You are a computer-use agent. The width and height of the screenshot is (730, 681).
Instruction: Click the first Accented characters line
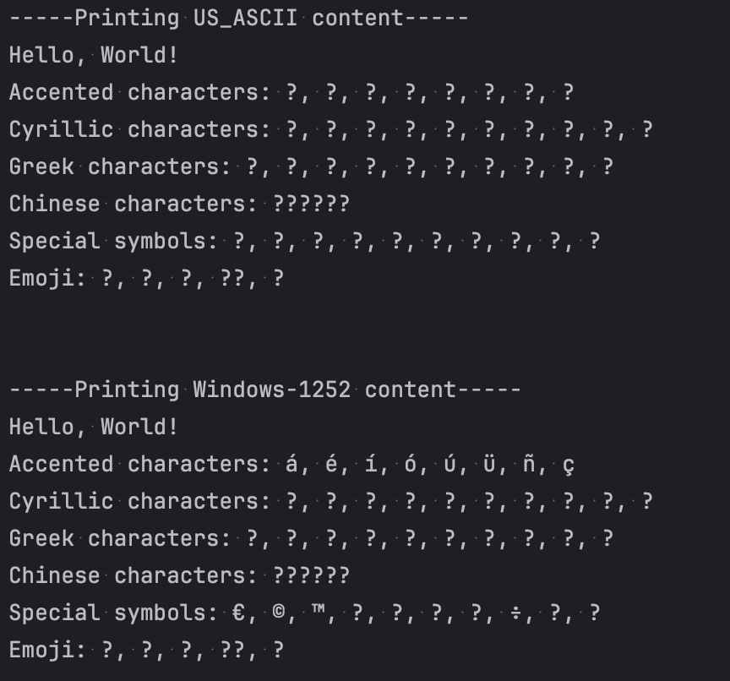click(291, 93)
